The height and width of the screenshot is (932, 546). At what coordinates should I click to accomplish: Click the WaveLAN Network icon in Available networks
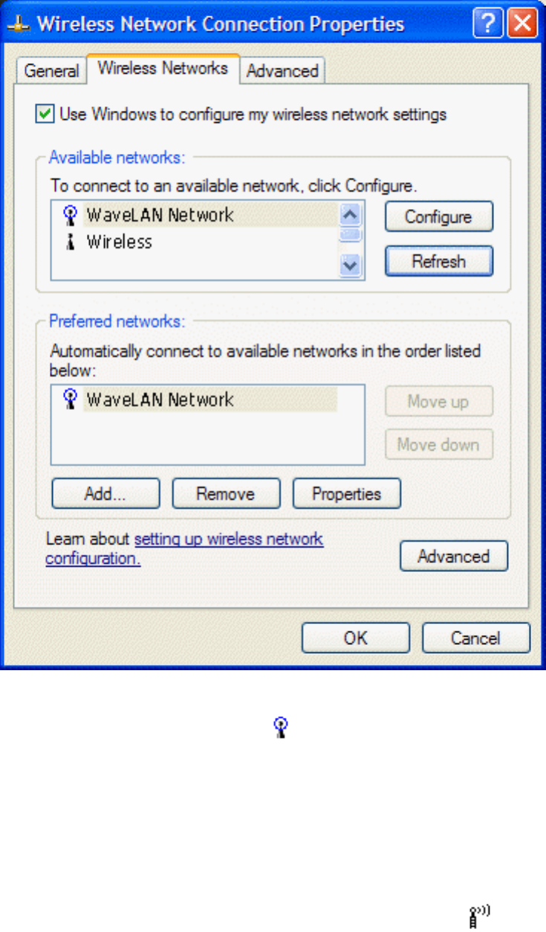pos(70,216)
